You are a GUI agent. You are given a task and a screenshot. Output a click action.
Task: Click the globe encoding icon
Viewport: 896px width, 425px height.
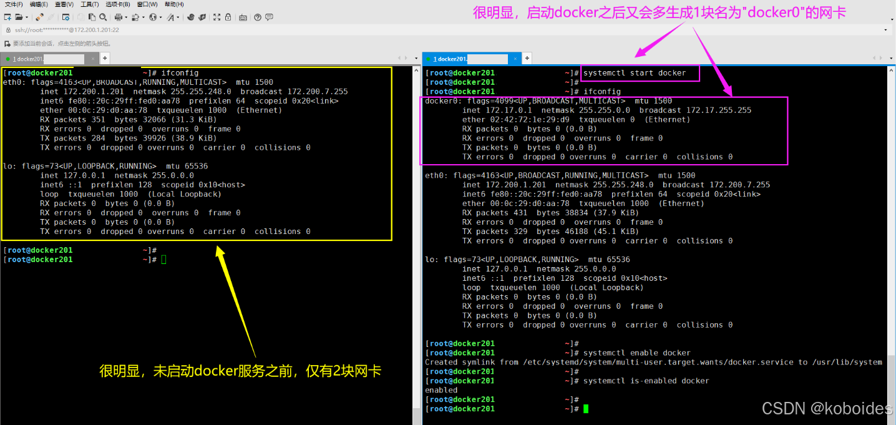152,17
